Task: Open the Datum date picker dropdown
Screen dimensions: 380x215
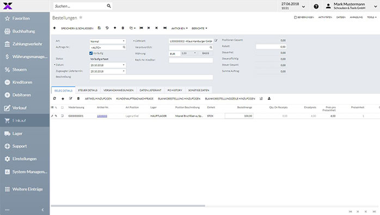Action: pos(124,65)
